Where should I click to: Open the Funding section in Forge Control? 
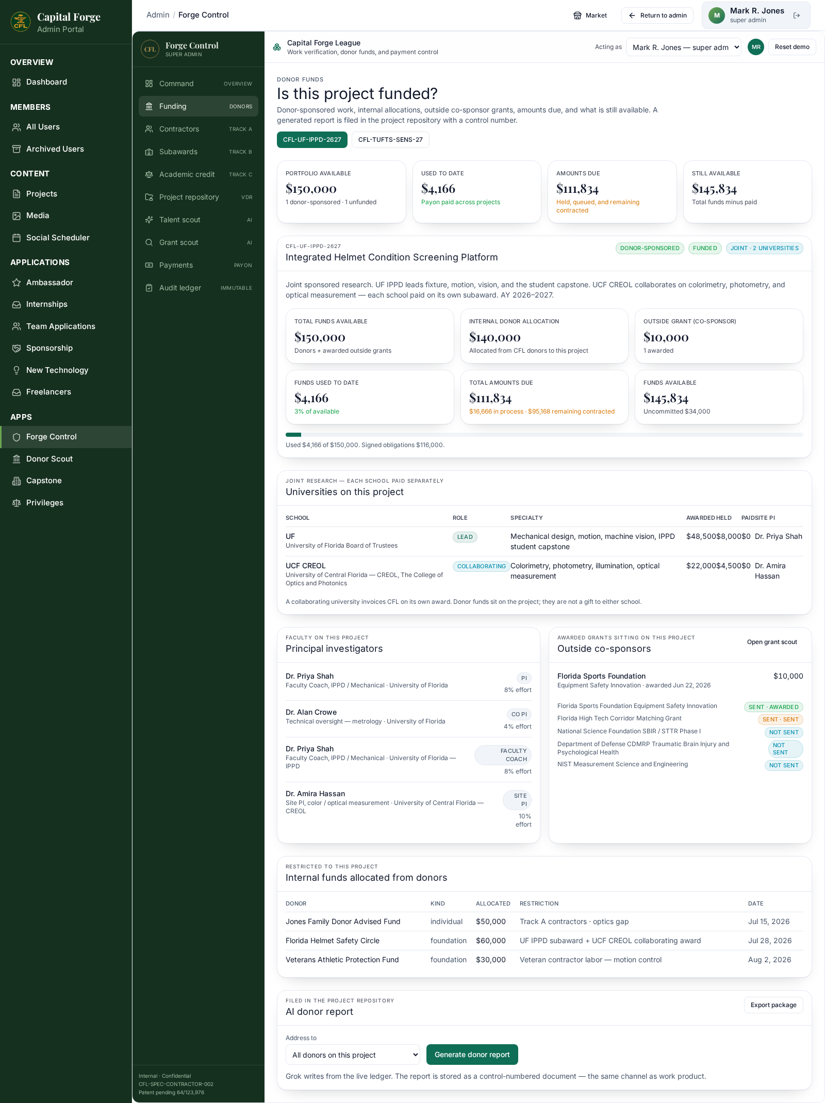point(199,106)
